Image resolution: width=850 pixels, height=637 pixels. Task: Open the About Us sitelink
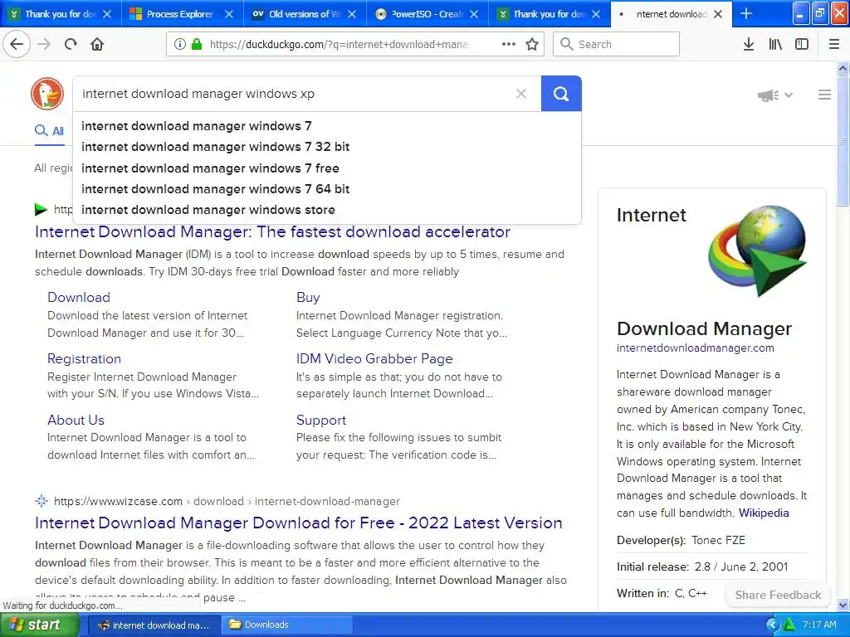coord(76,420)
